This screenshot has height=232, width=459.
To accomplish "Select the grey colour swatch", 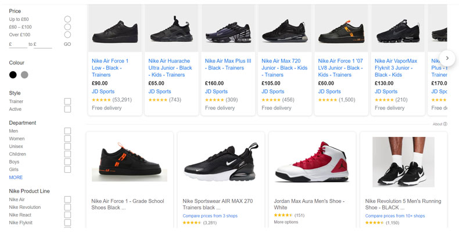I will (x=24, y=75).
